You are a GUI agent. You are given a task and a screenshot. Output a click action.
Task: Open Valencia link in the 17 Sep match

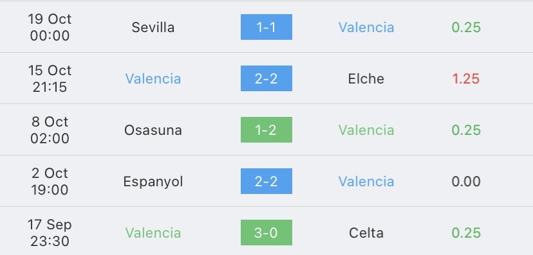[x=153, y=233]
